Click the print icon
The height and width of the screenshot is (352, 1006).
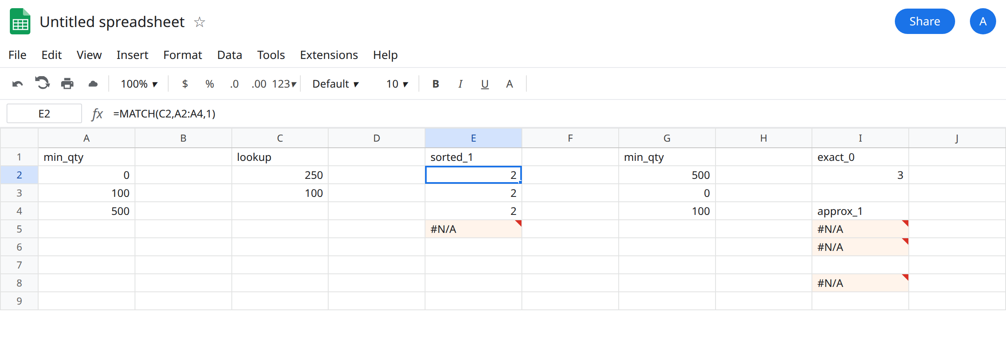tap(67, 84)
